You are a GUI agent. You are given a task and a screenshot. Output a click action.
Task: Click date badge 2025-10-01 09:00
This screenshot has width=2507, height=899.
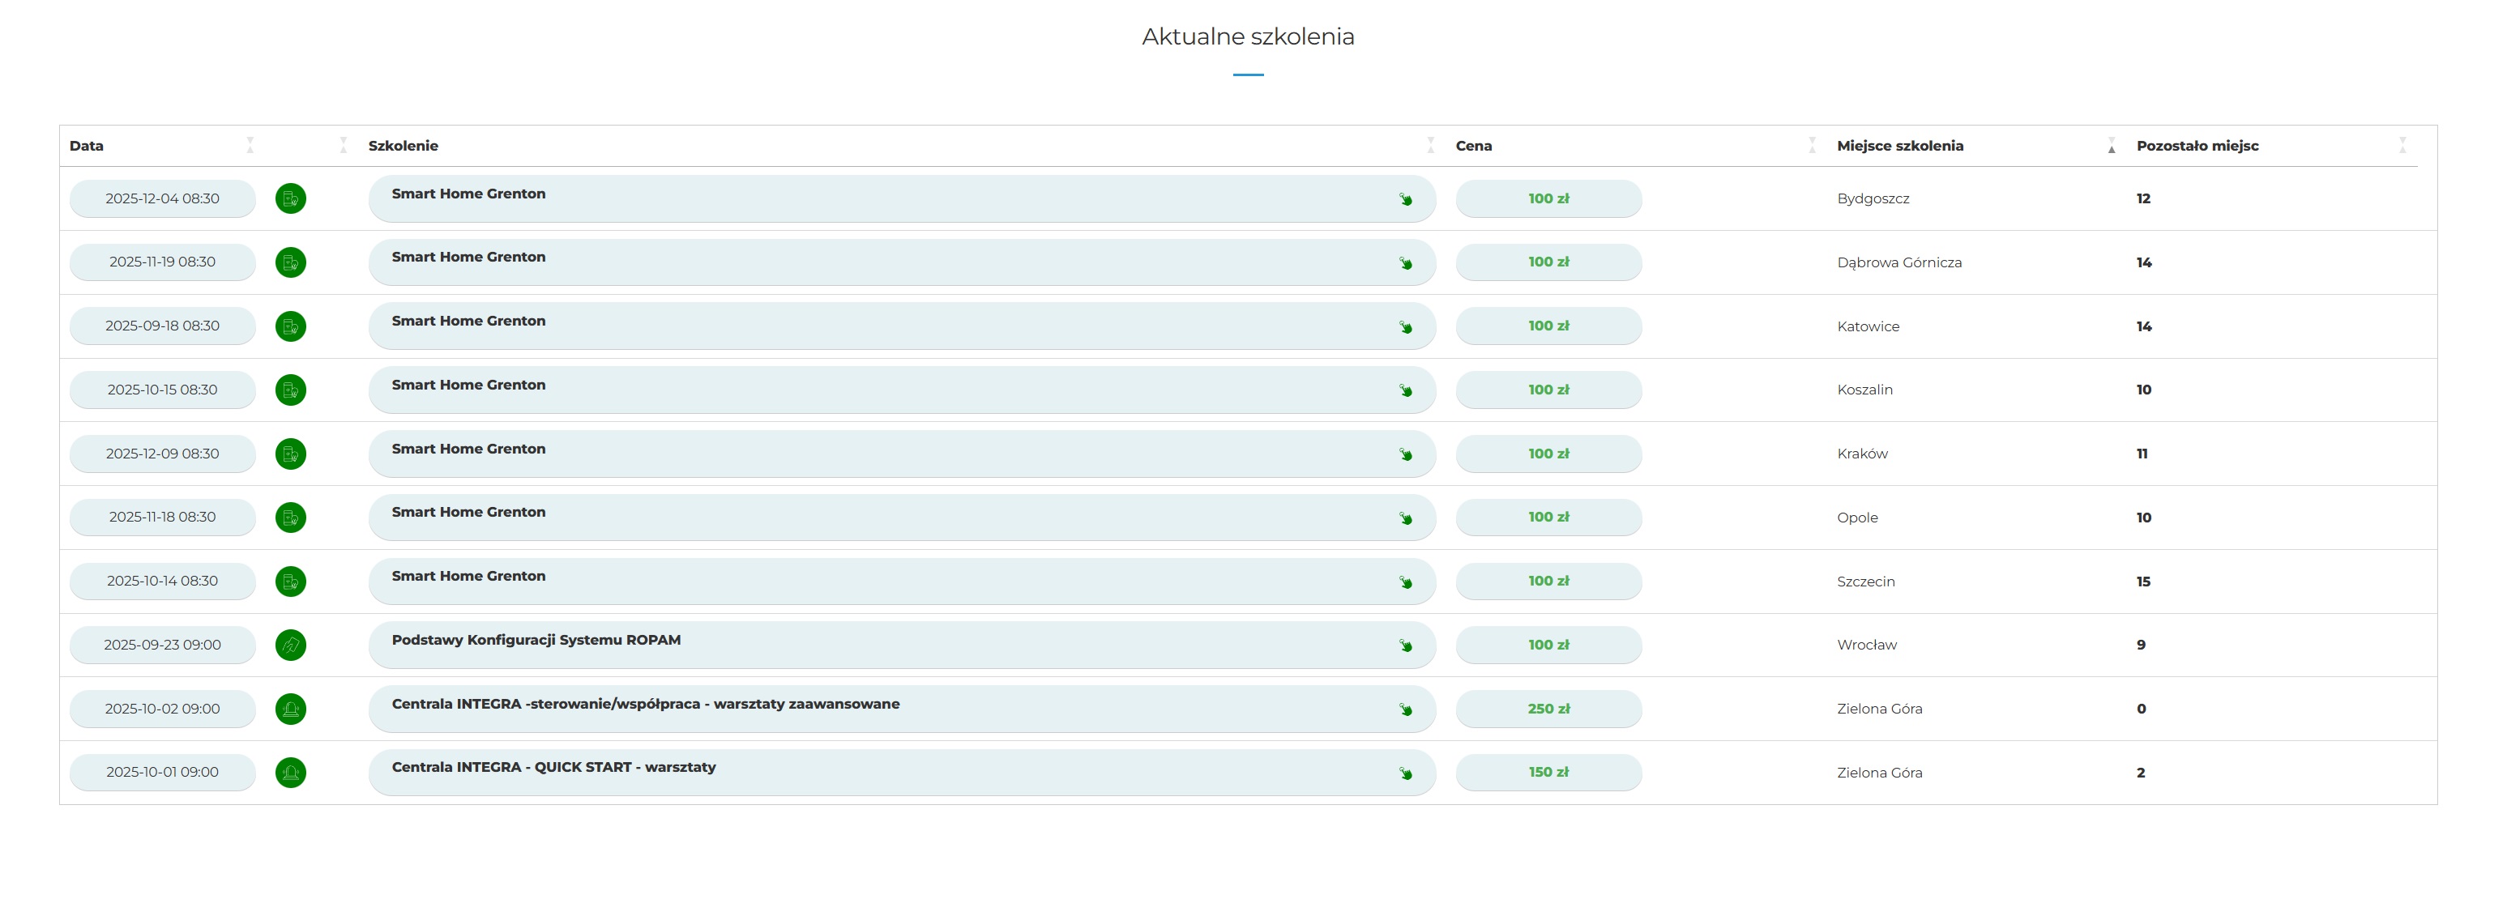tap(163, 773)
